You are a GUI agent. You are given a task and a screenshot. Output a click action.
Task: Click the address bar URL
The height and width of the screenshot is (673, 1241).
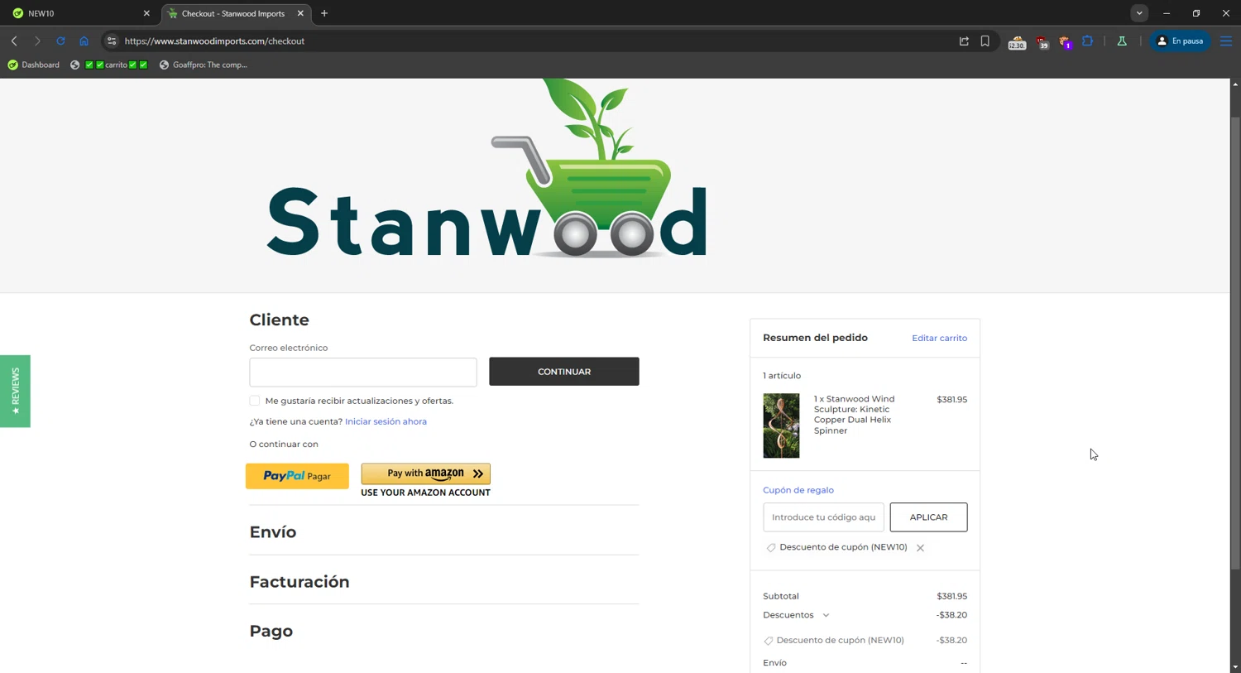214,41
